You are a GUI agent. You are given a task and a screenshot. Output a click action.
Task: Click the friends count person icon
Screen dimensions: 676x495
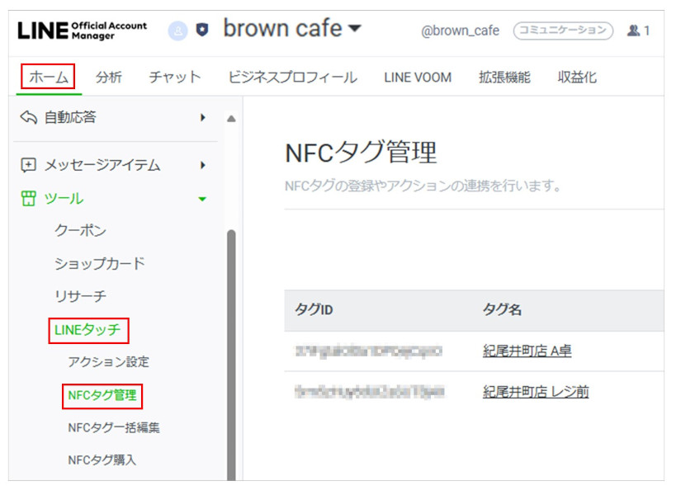(x=634, y=31)
